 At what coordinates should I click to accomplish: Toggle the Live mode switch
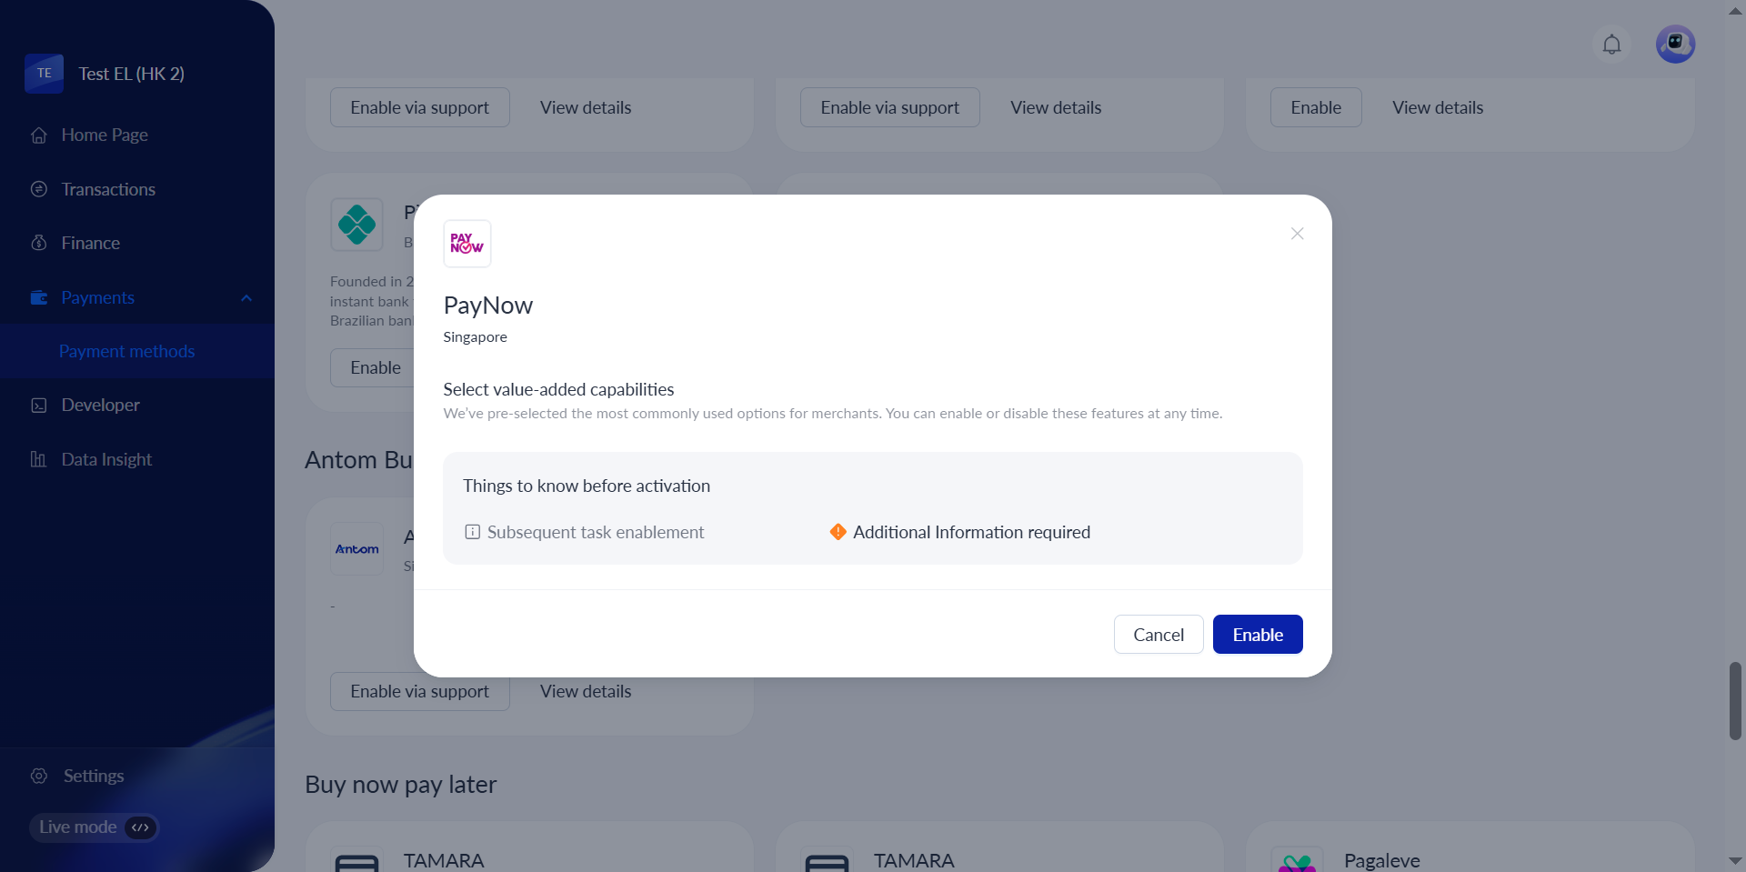(140, 827)
